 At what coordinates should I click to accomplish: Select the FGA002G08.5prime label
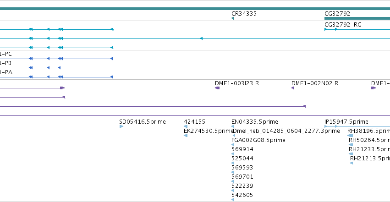coord(258,140)
